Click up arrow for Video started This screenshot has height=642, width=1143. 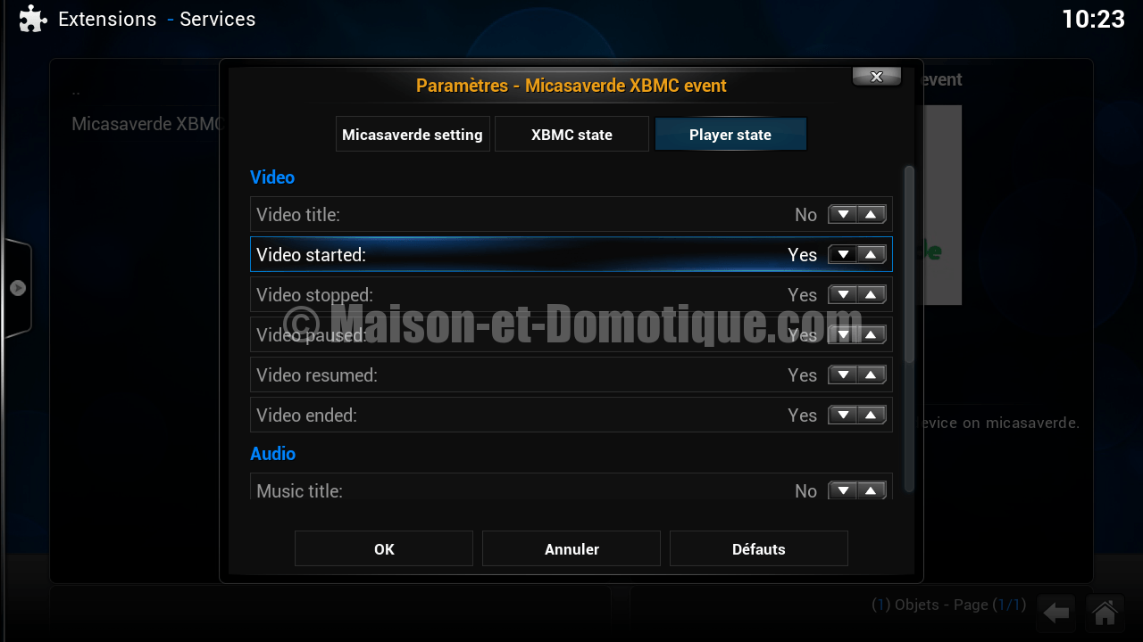(x=872, y=254)
